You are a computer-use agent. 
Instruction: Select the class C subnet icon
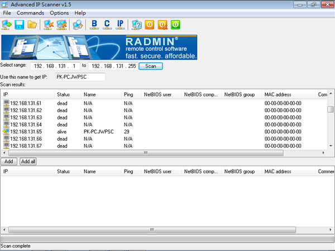point(107,25)
